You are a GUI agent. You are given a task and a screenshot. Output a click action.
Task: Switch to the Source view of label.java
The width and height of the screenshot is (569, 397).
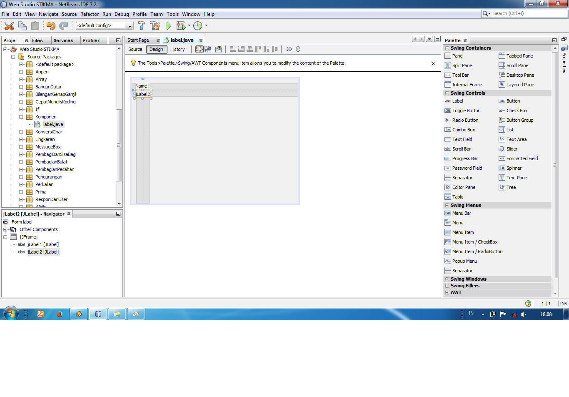135,49
